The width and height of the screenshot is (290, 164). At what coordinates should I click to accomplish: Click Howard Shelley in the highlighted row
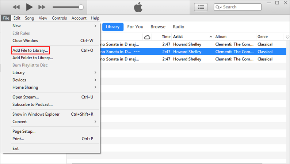pos(187,52)
